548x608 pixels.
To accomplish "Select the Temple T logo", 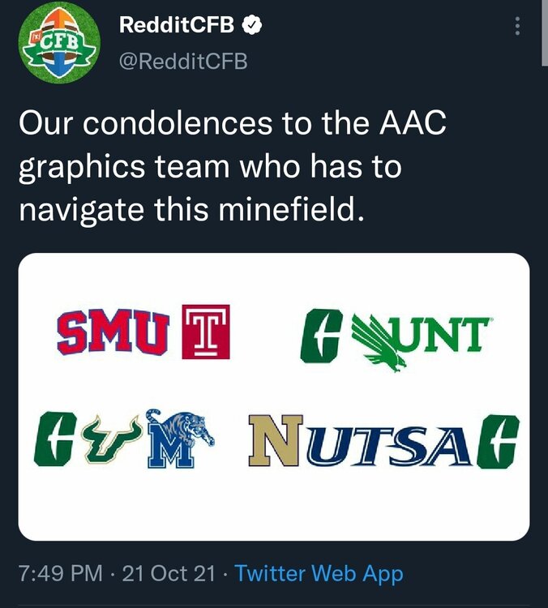I will 208,332.
